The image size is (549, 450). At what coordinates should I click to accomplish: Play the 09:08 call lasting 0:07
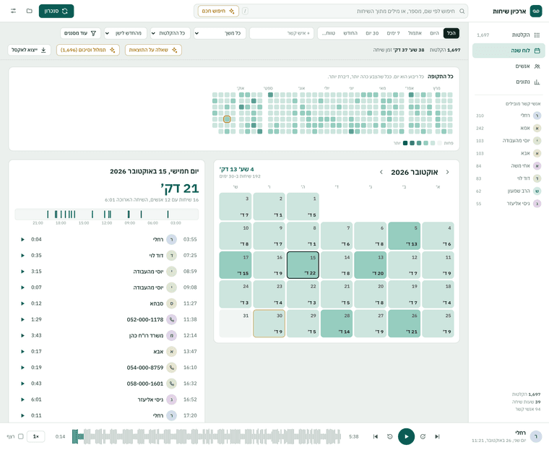(x=22, y=287)
